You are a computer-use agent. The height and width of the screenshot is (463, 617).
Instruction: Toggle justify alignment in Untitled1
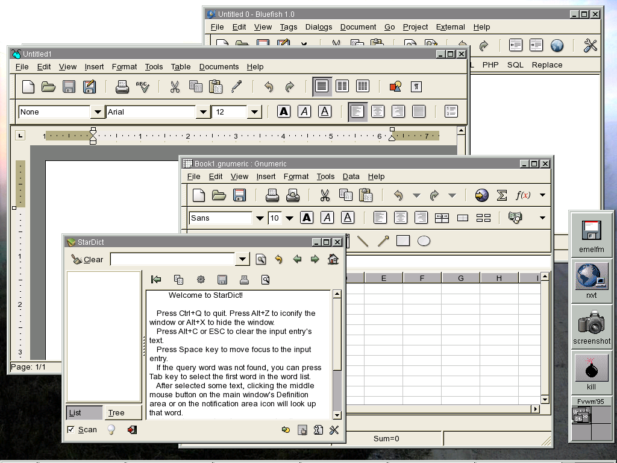[419, 112]
